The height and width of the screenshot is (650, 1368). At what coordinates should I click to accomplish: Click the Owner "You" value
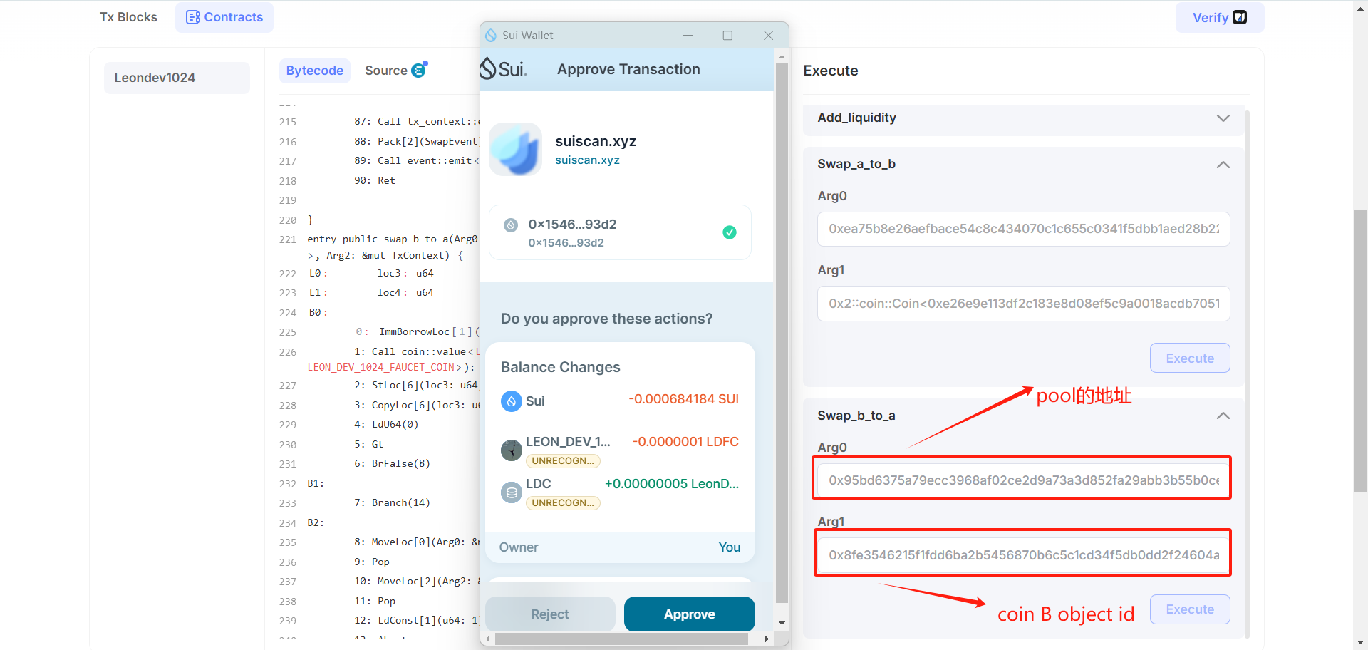(x=730, y=547)
